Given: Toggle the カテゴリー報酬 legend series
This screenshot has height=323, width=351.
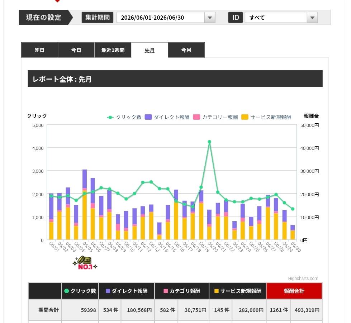Looking at the screenshot, I should 215,117.
